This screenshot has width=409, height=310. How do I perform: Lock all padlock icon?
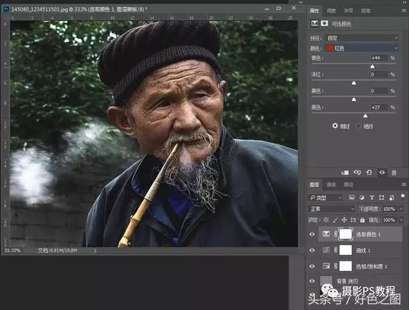pos(362,220)
